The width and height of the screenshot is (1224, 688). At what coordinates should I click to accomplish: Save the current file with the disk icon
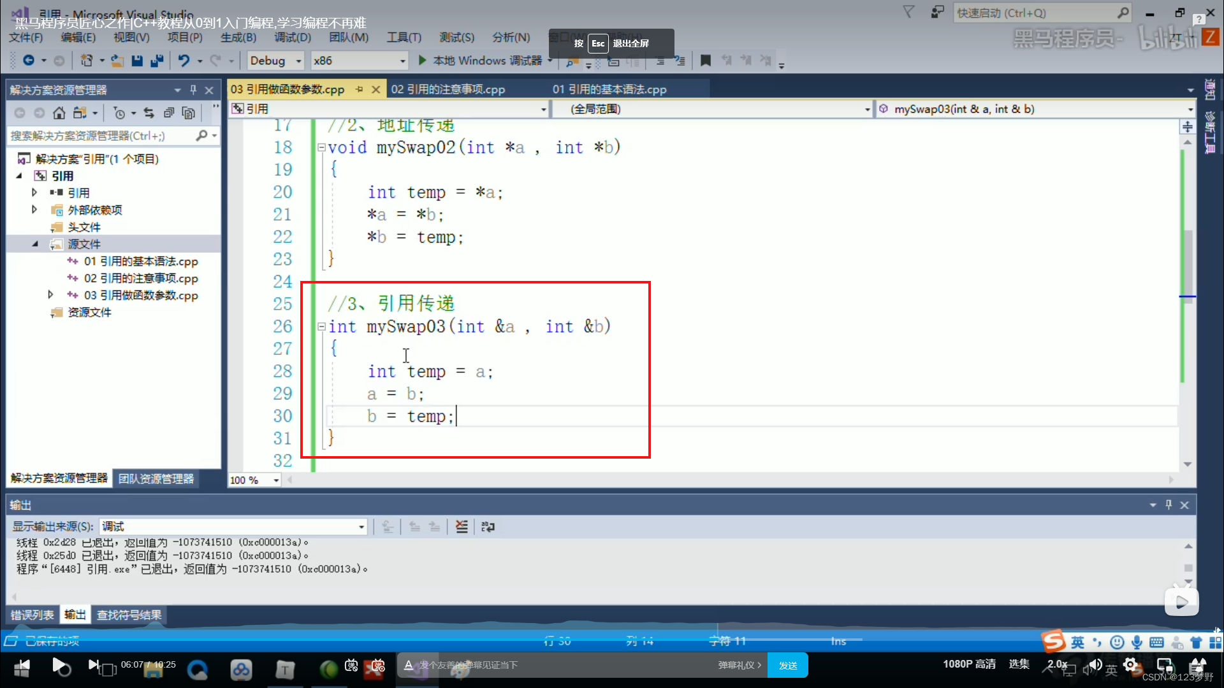(137, 61)
